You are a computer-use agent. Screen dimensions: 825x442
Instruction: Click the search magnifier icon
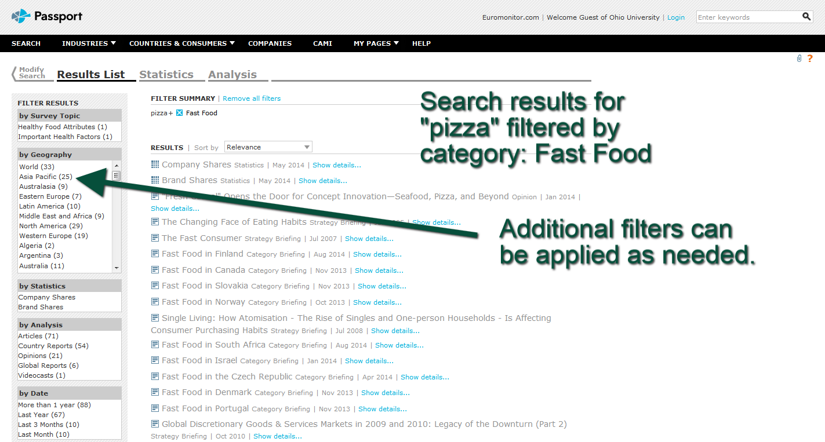point(806,17)
